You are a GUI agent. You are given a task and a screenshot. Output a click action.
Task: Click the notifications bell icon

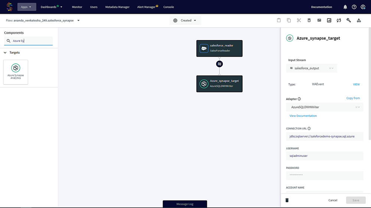tap(345, 7)
